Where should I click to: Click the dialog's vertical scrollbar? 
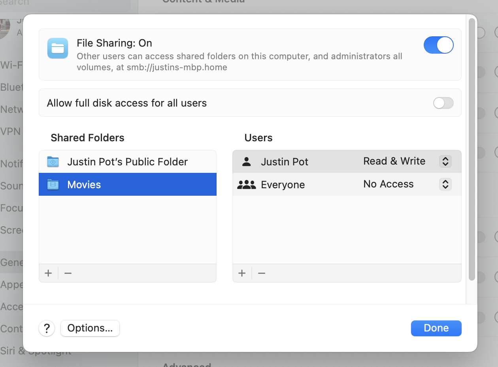click(472, 150)
